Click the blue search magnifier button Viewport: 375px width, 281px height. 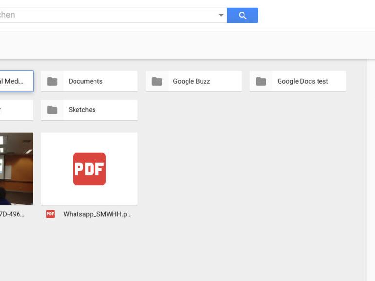242,15
